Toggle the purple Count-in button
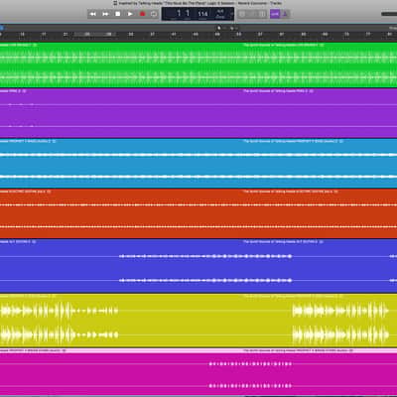This screenshot has width=397, height=397. pos(275,14)
